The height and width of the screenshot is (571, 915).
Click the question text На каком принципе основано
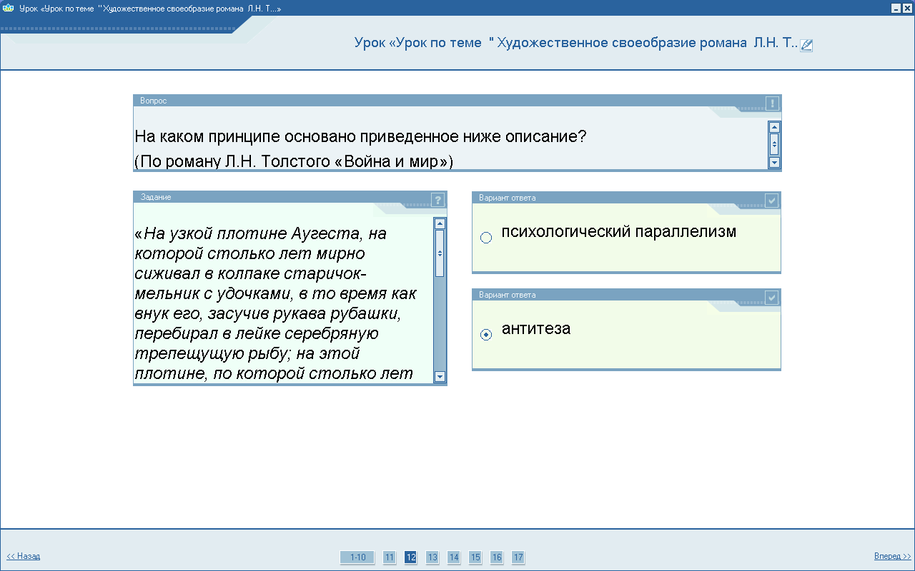[360, 136]
